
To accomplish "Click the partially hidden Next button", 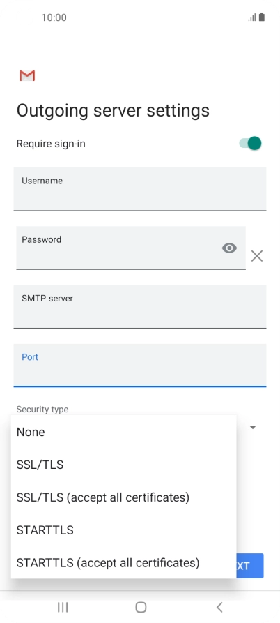I will coord(250,566).
